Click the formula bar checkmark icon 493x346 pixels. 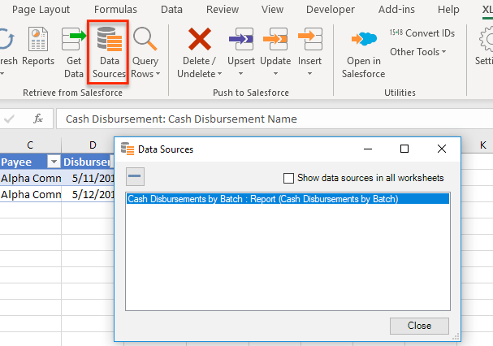click(10, 119)
